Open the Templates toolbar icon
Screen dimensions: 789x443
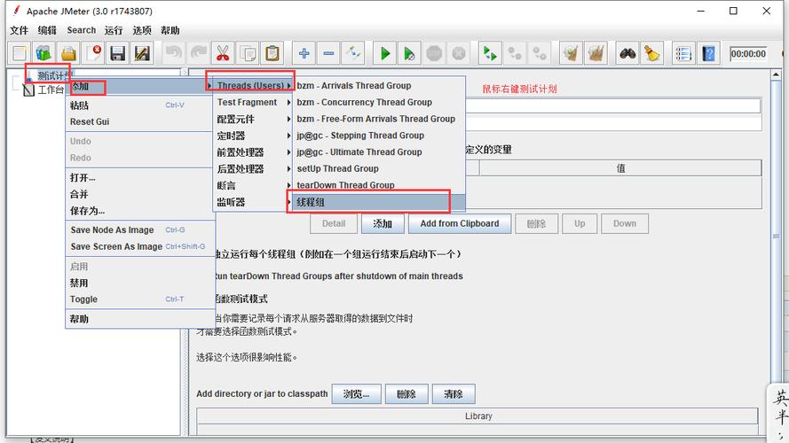pyautogui.click(x=43, y=53)
